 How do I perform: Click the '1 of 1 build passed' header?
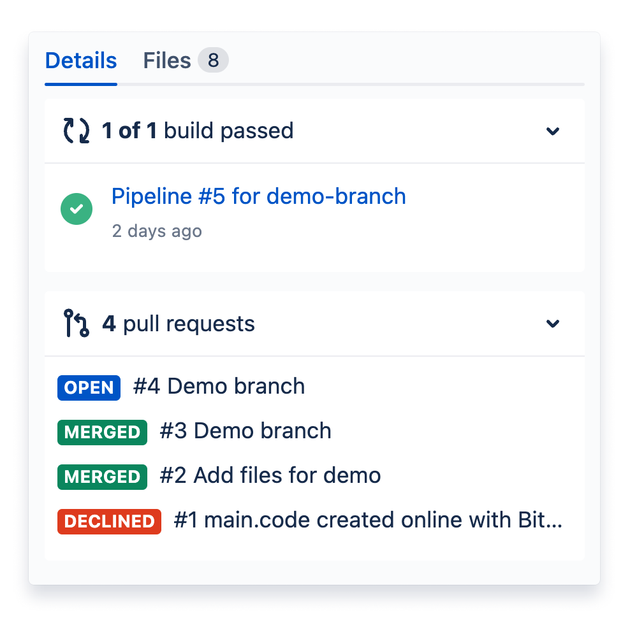[x=198, y=131]
